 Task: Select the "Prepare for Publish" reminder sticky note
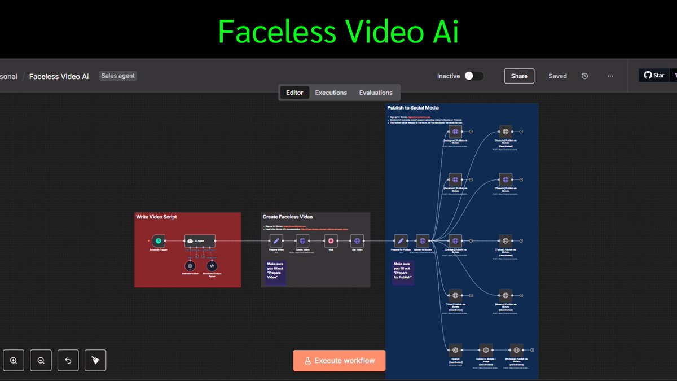click(403, 272)
